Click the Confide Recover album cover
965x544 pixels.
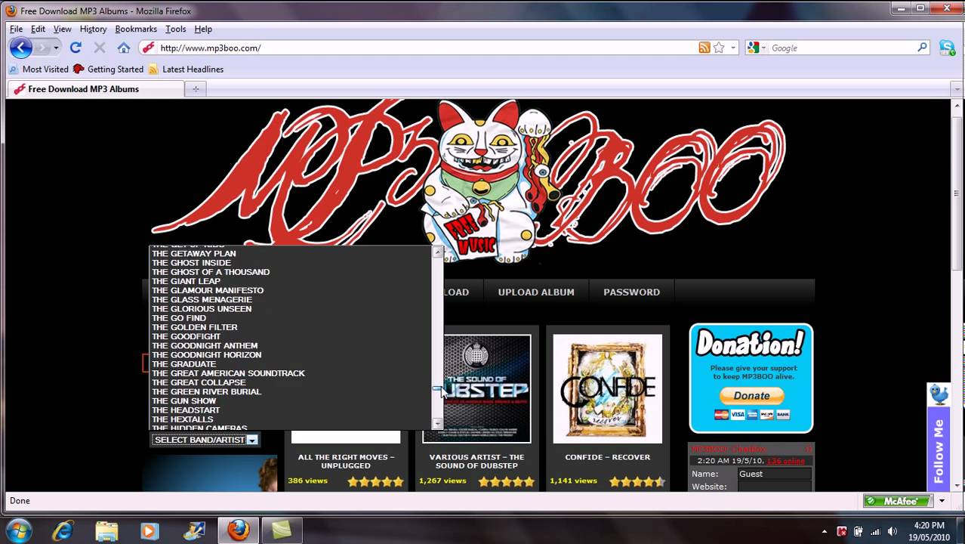[608, 389]
